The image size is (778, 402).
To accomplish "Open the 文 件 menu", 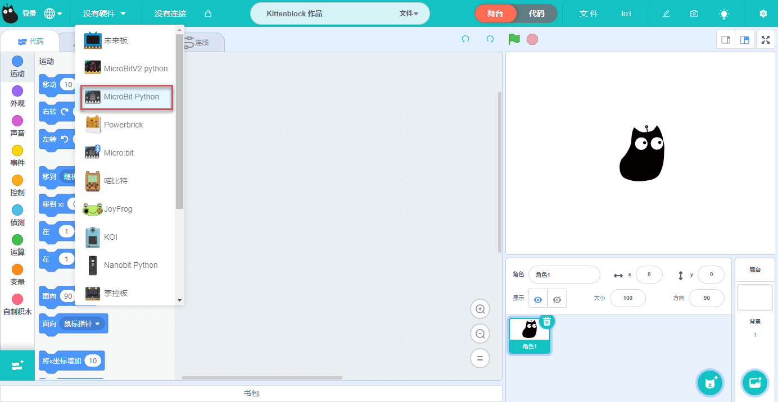I will (x=589, y=13).
